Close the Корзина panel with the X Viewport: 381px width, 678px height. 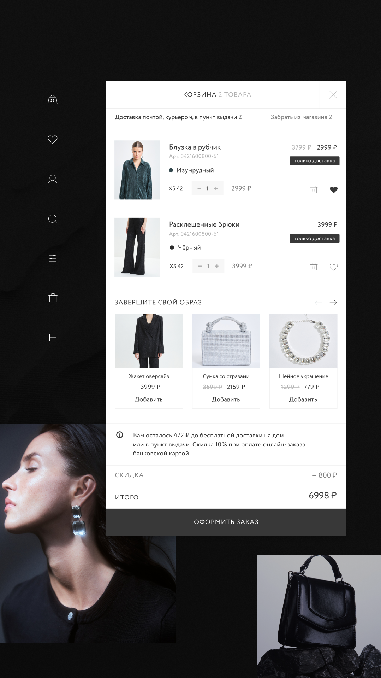[x=333, y=95]
